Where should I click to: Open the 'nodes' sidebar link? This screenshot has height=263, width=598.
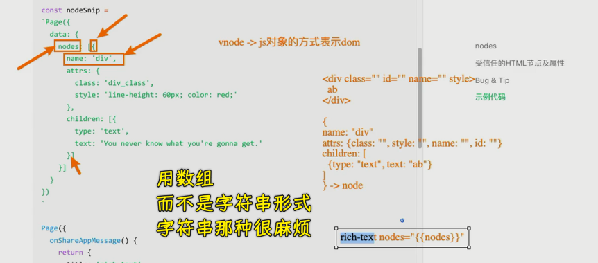[486, 46]
